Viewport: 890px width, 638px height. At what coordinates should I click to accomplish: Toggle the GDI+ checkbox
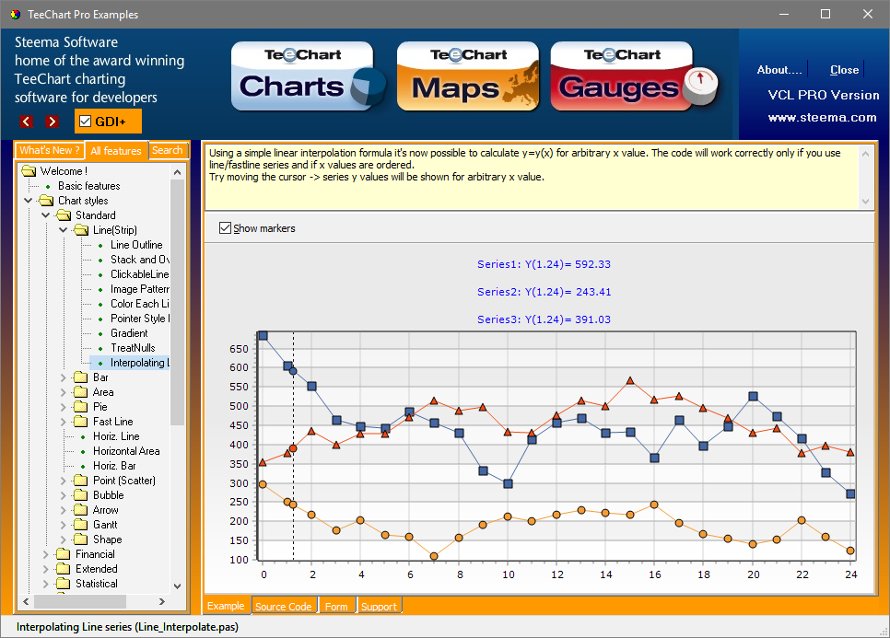[86, 122]
